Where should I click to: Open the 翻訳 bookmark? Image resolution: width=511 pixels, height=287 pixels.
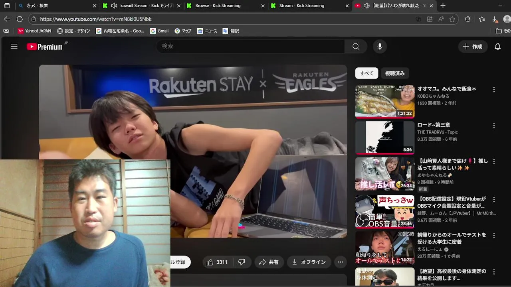231,31
